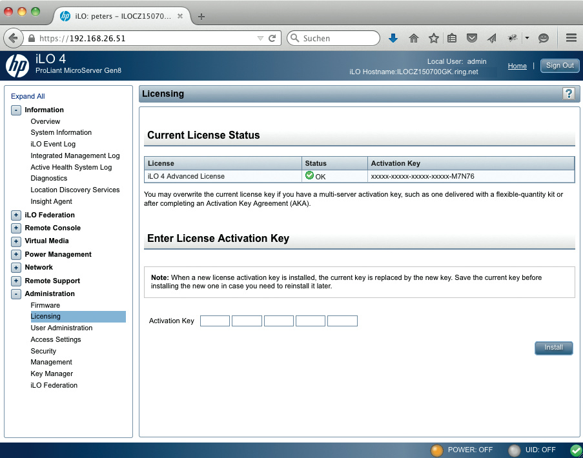Click the search magnifier icon

[295, 38]
